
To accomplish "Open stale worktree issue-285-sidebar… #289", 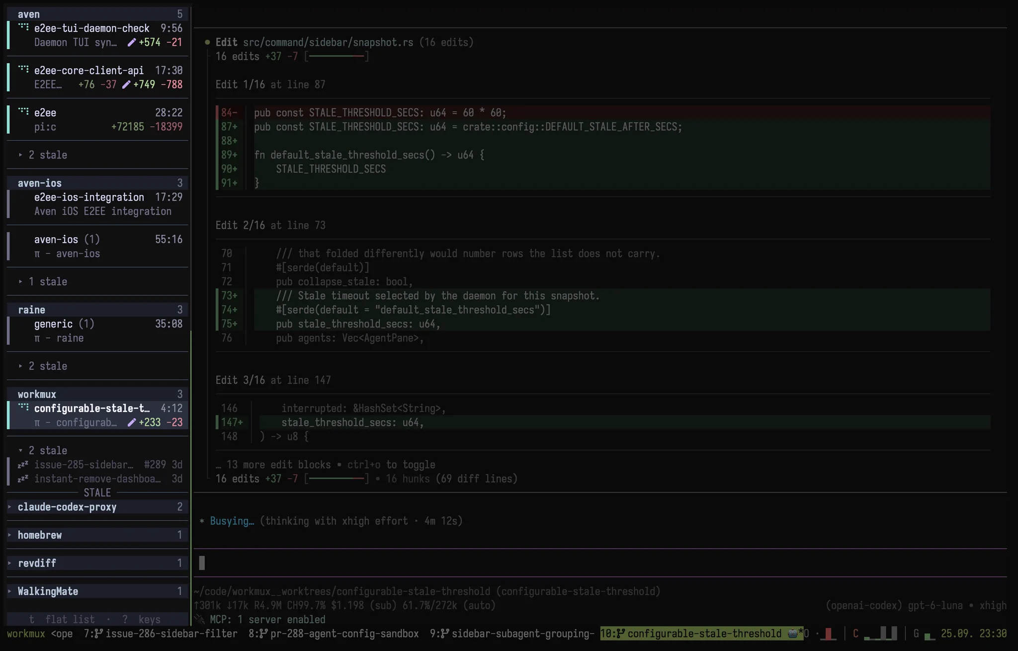I will 97,465.
